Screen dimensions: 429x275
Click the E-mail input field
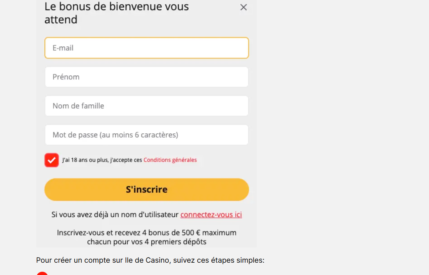pos(147,48)
